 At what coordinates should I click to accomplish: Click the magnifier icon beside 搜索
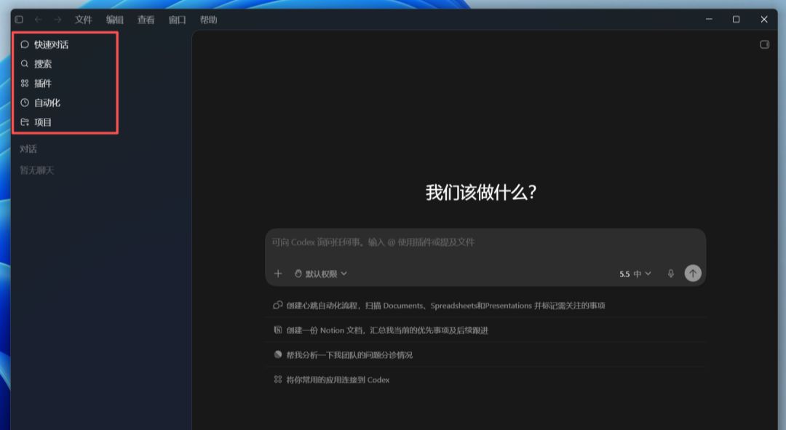(x=25, y=63)
